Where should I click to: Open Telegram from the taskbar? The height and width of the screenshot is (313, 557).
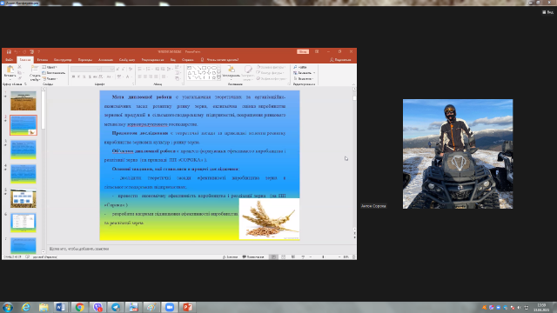[x=116, y=307]
